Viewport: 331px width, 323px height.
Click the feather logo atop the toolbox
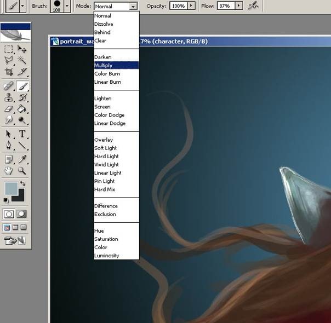(x=15, y=35)
